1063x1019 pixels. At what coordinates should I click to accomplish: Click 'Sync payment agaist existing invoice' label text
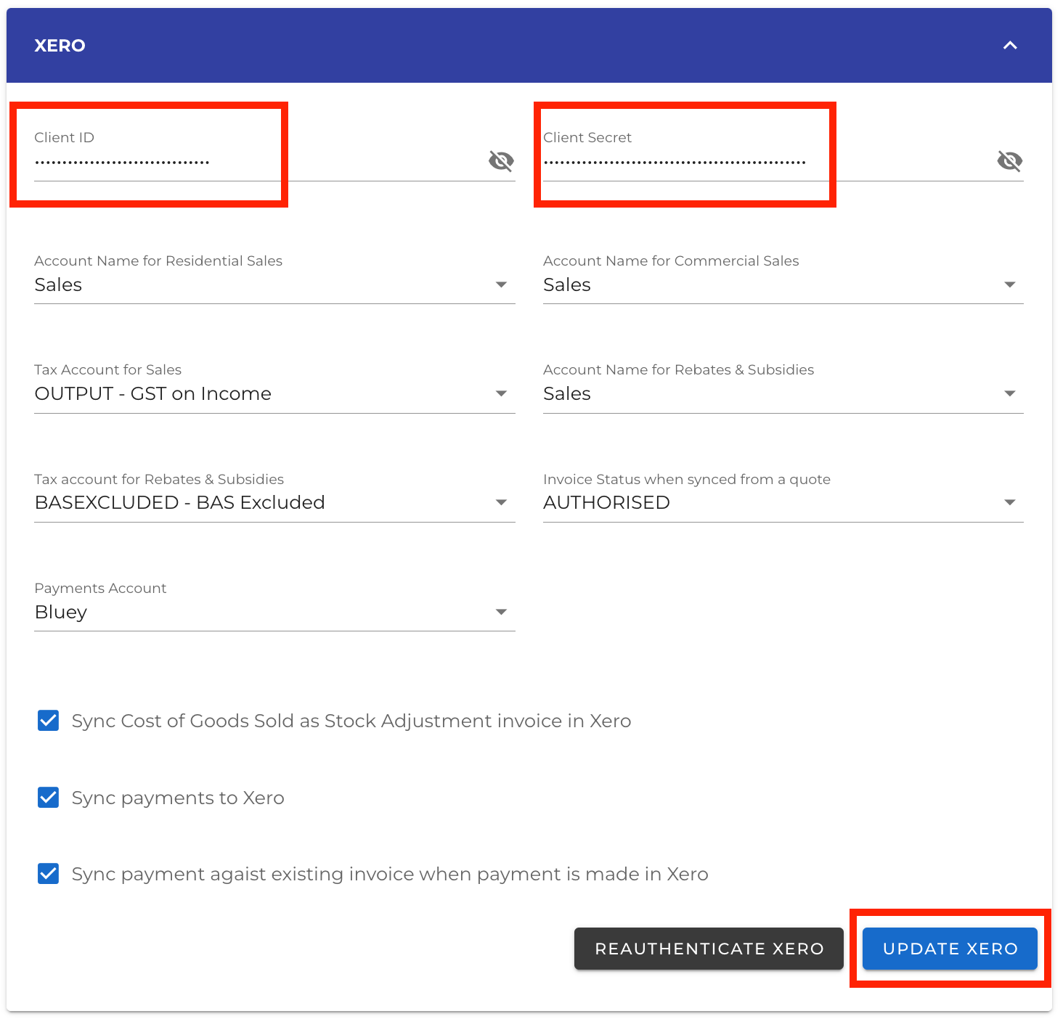point(390,874)
